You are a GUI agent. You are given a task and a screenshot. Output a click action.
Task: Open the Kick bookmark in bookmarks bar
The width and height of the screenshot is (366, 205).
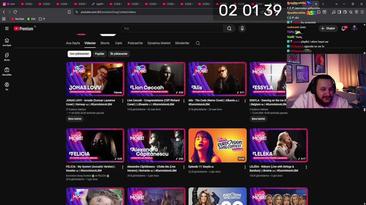point(31,19)
